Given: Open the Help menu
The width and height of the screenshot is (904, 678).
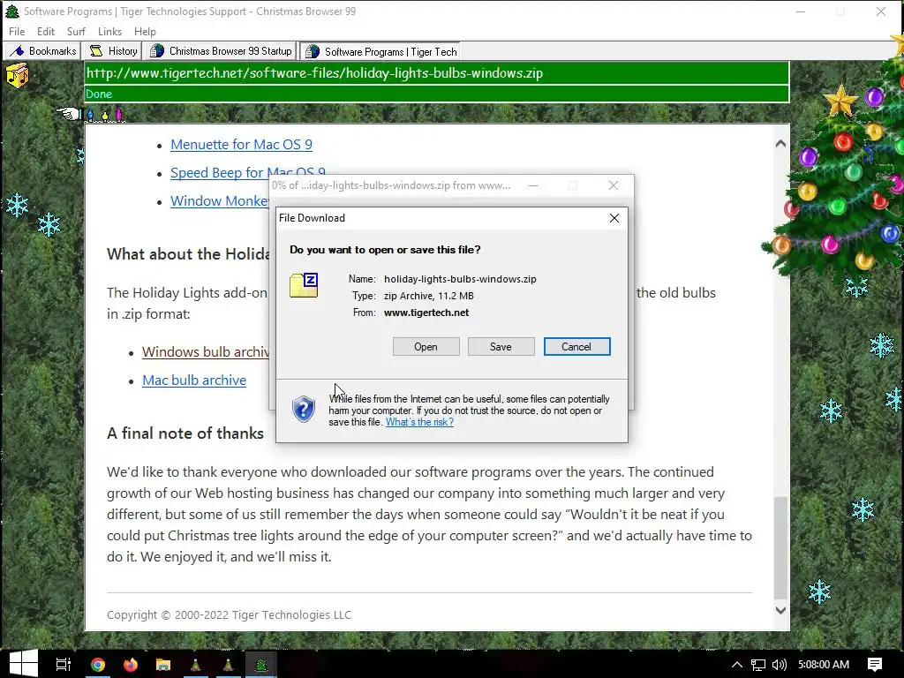Looking at the screenshot, I should (x=146, y=31).
